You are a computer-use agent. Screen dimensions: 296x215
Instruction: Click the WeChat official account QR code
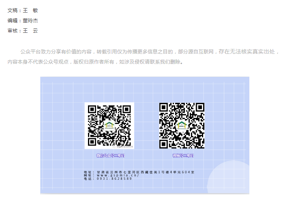tap(109, 126)
